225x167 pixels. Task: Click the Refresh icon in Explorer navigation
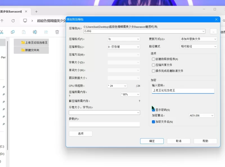13,21
